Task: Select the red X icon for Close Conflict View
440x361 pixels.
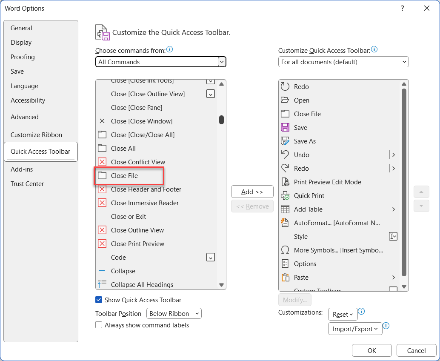Action: pos(102,162)
